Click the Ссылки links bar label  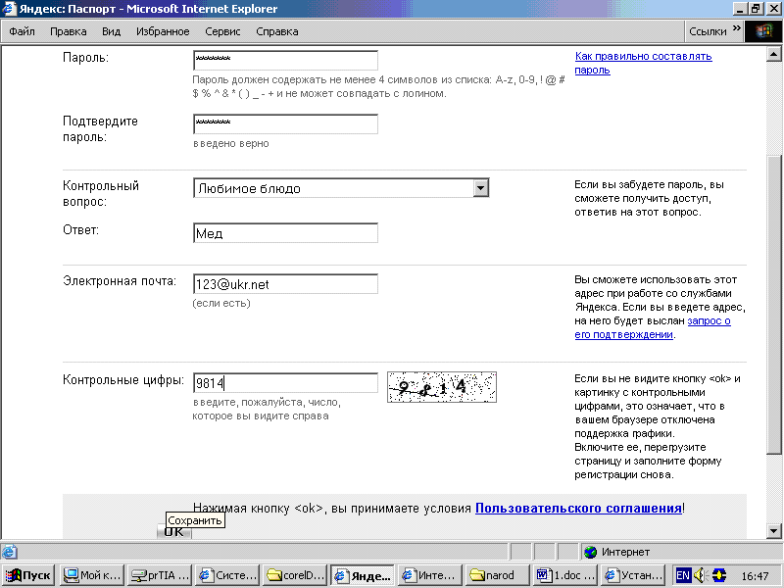point(708,31)
